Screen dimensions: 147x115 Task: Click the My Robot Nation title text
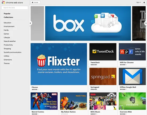click(68, 112)
